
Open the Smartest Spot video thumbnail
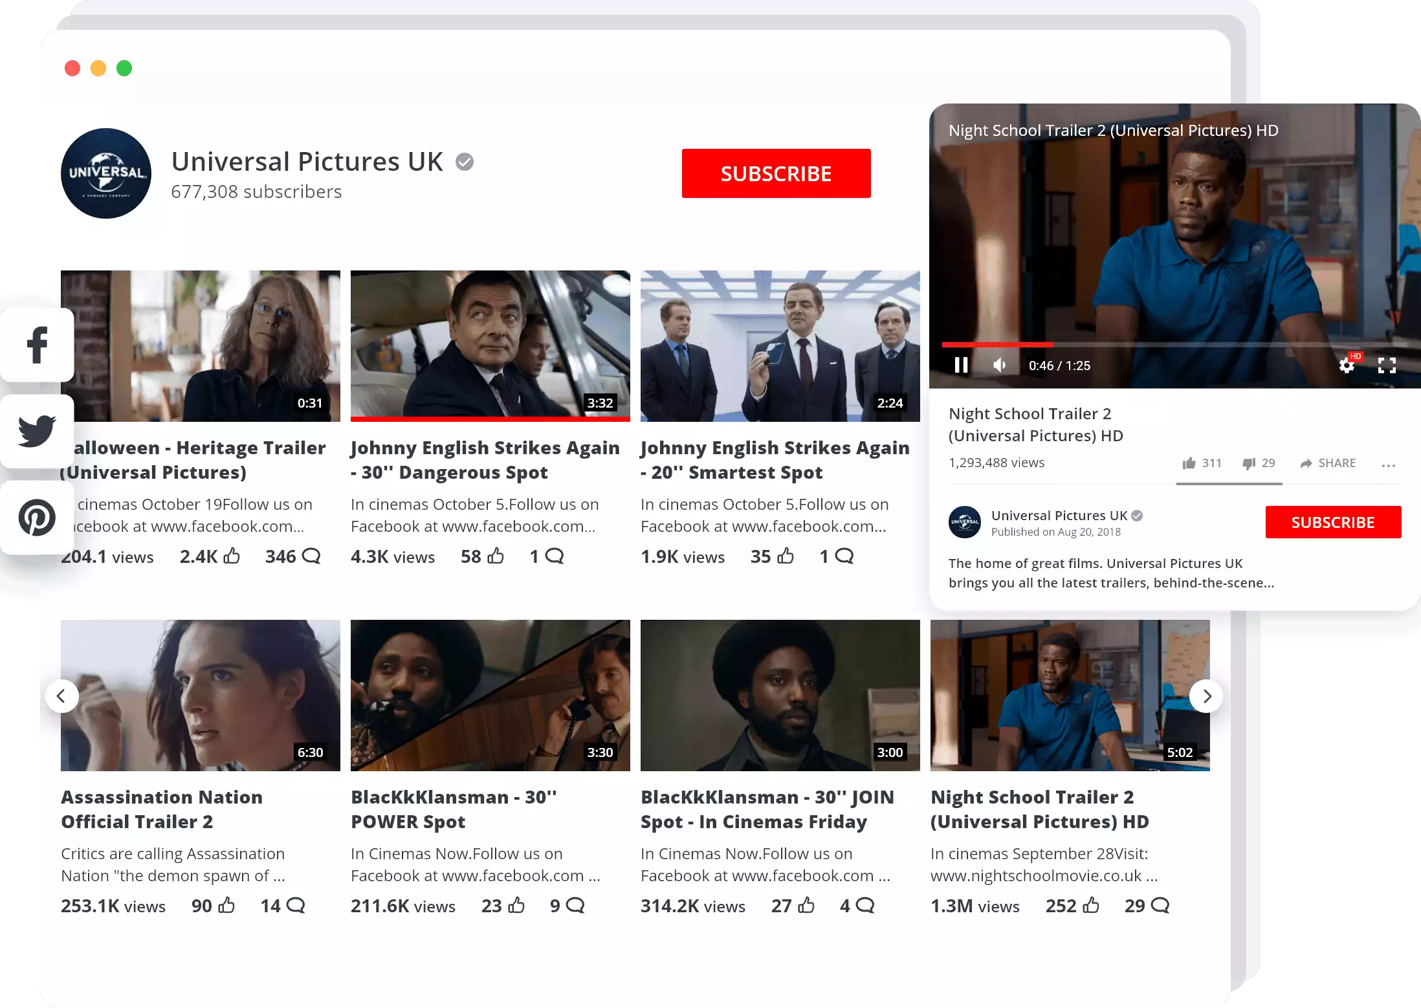click(x=780, y=346)
